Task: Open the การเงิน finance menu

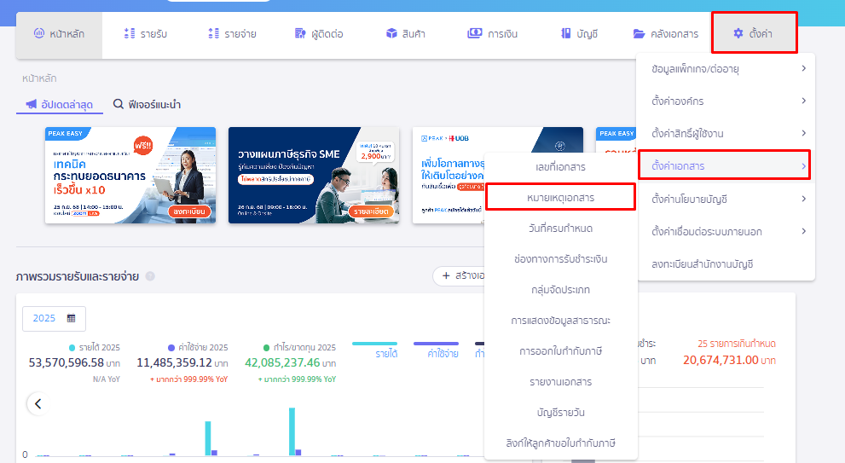Action: tap(493, 34)
